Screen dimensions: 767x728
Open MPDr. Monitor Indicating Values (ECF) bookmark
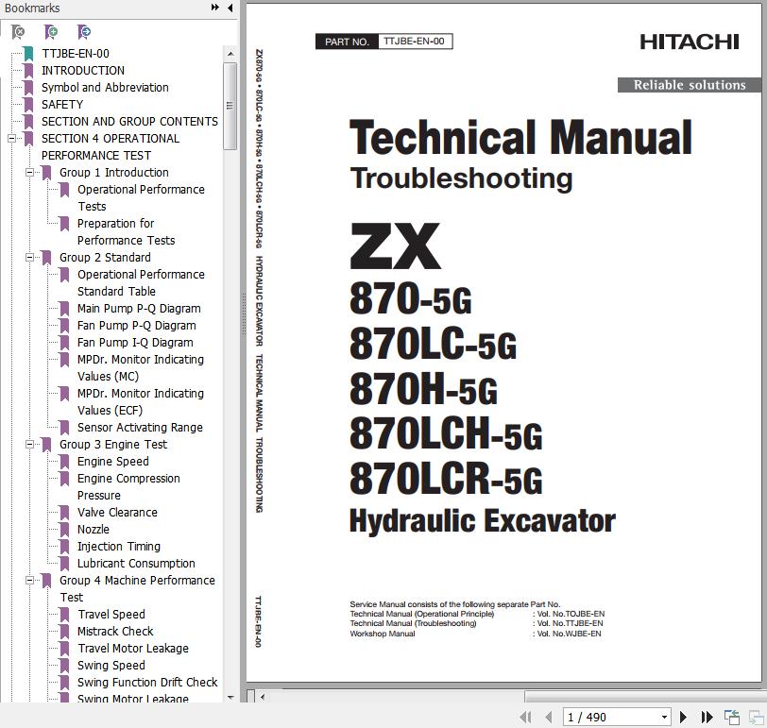click(141, 402)
